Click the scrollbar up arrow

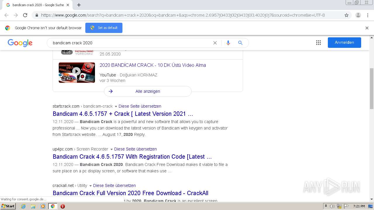[372, 38]
